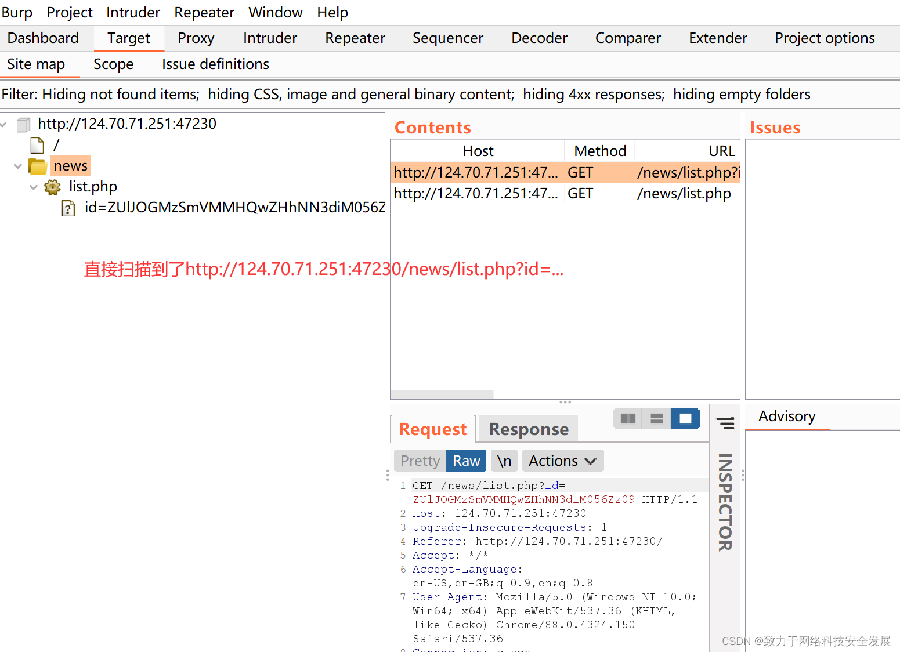Select the Site map sub-tab
This screenshot has height=652, width=900.
36,64
